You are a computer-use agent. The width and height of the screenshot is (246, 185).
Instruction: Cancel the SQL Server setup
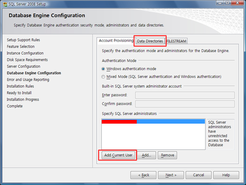click(x=198, y=175)
